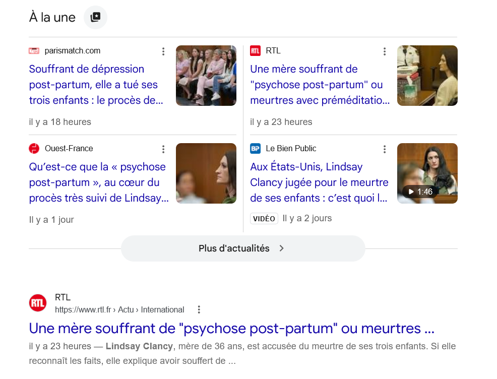497x379 pixels.
Task: Open the RTL headline Une mère souffrant de psychose
Action: pyautogui.click(x=320, y=85)
